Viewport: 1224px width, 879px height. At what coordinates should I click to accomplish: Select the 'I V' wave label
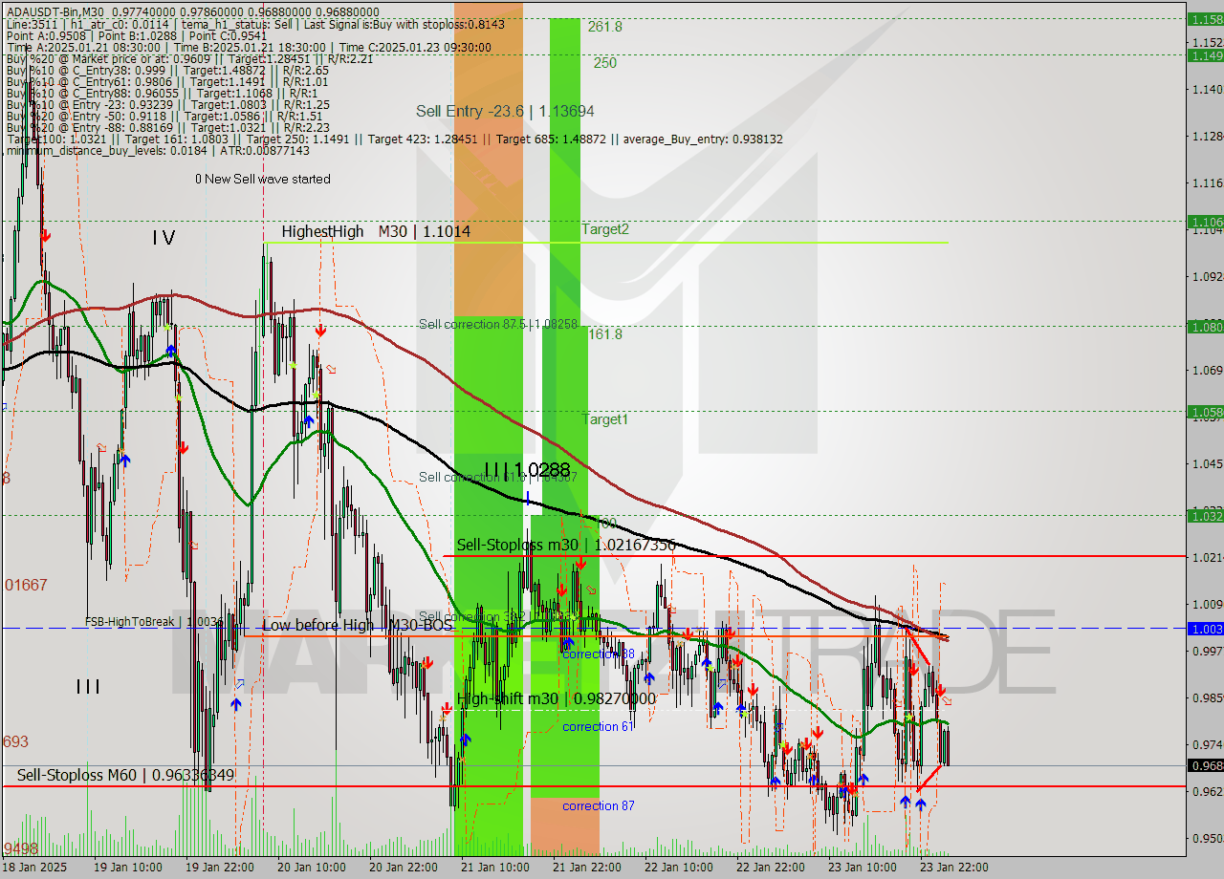coord(164,238)
